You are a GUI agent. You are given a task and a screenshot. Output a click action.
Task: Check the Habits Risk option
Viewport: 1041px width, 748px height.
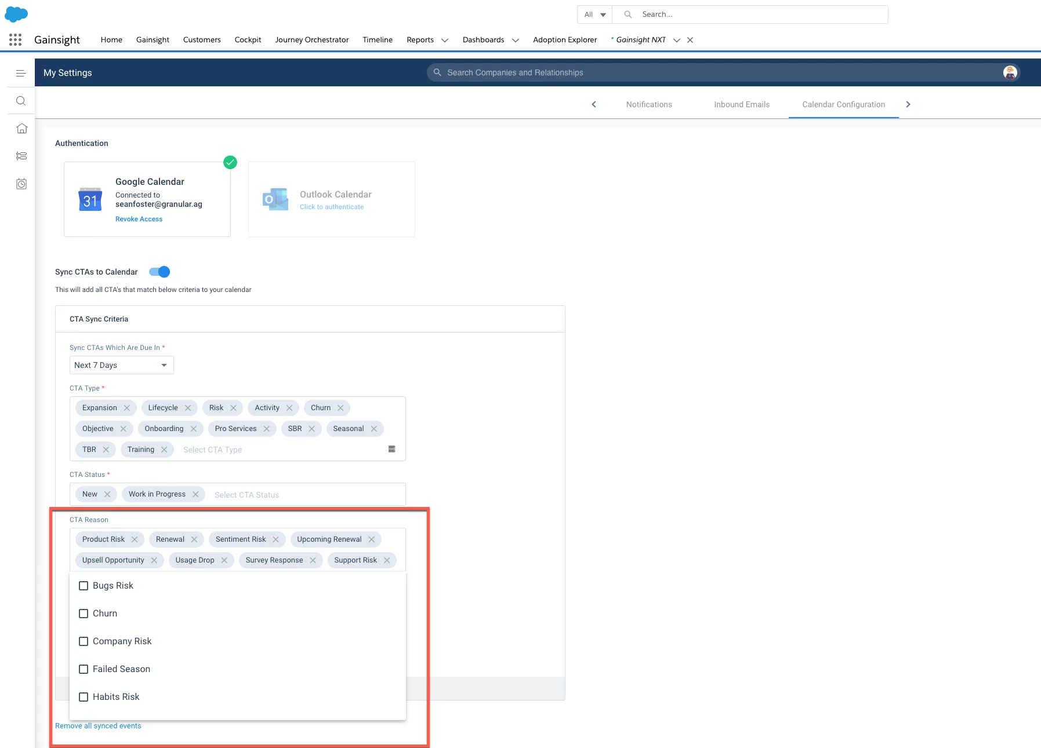pos(84,697)
